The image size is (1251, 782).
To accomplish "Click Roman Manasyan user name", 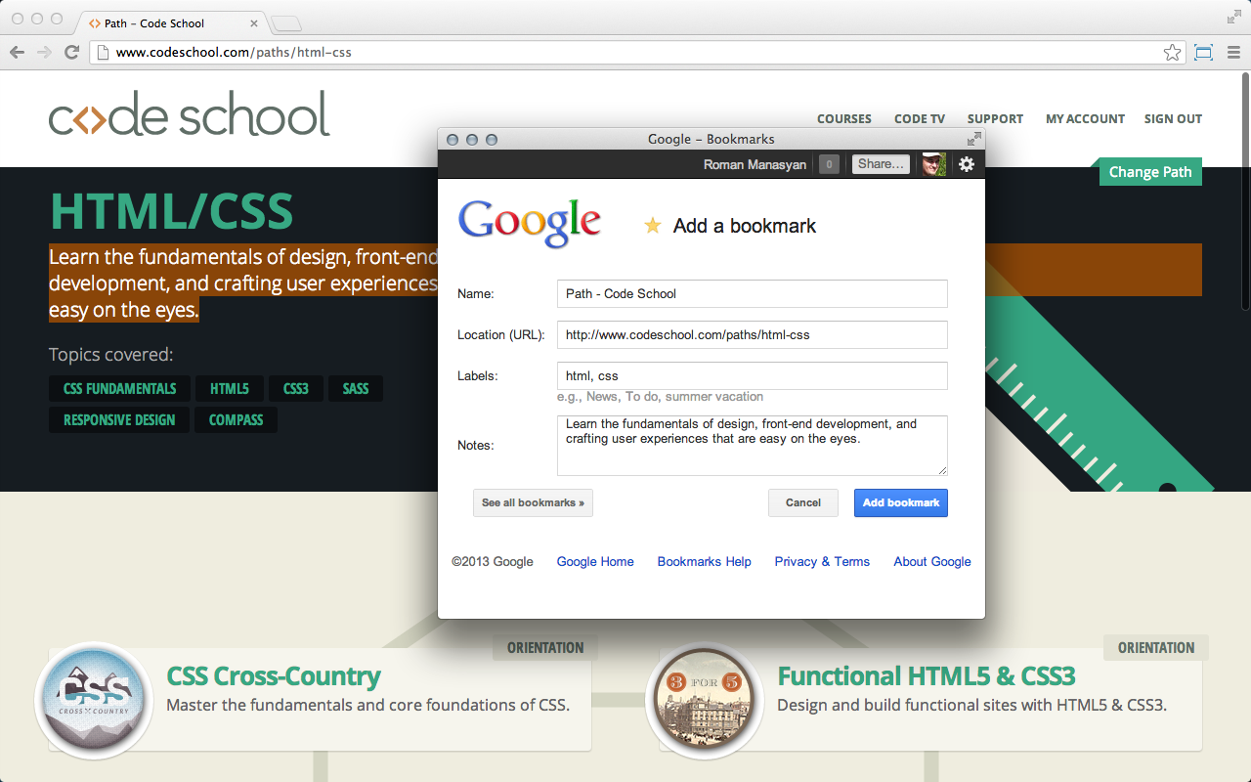I will point(755,164).
